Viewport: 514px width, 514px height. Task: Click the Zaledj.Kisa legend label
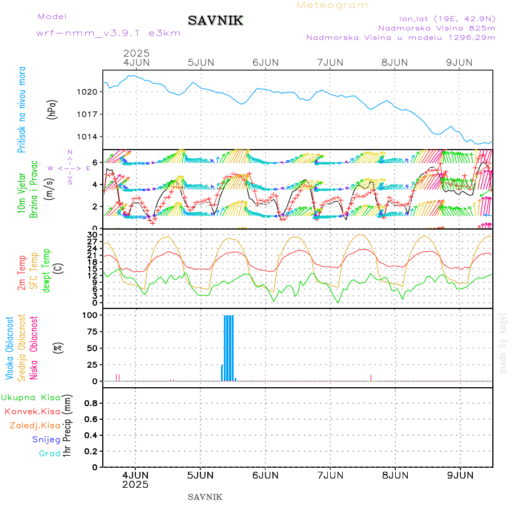(35, 425)
